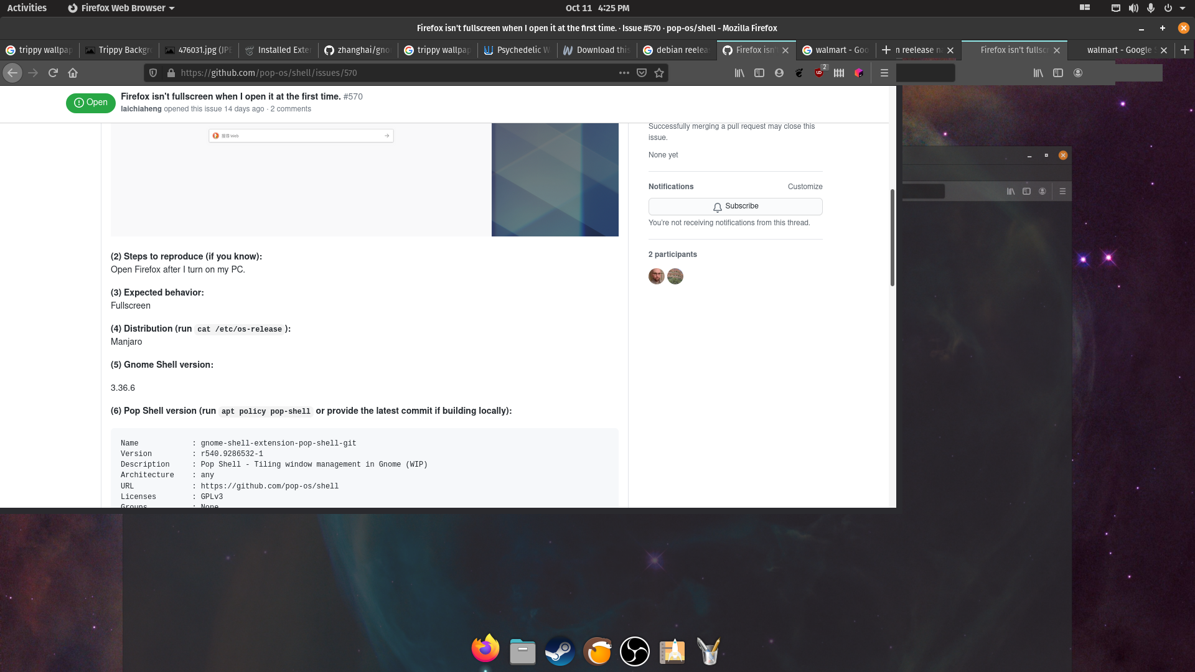Open page actions three-dots menu in the address bar
Image resolution: width=1195 pixels, height=672 pixels.
coord(624,73)
